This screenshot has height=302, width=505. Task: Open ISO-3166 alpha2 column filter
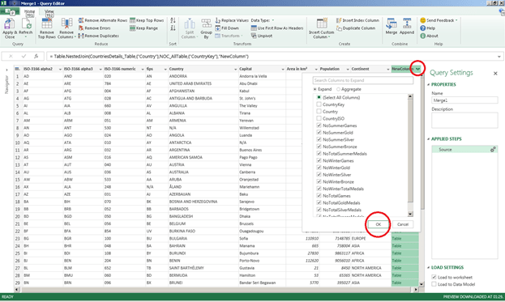[60, 69]
